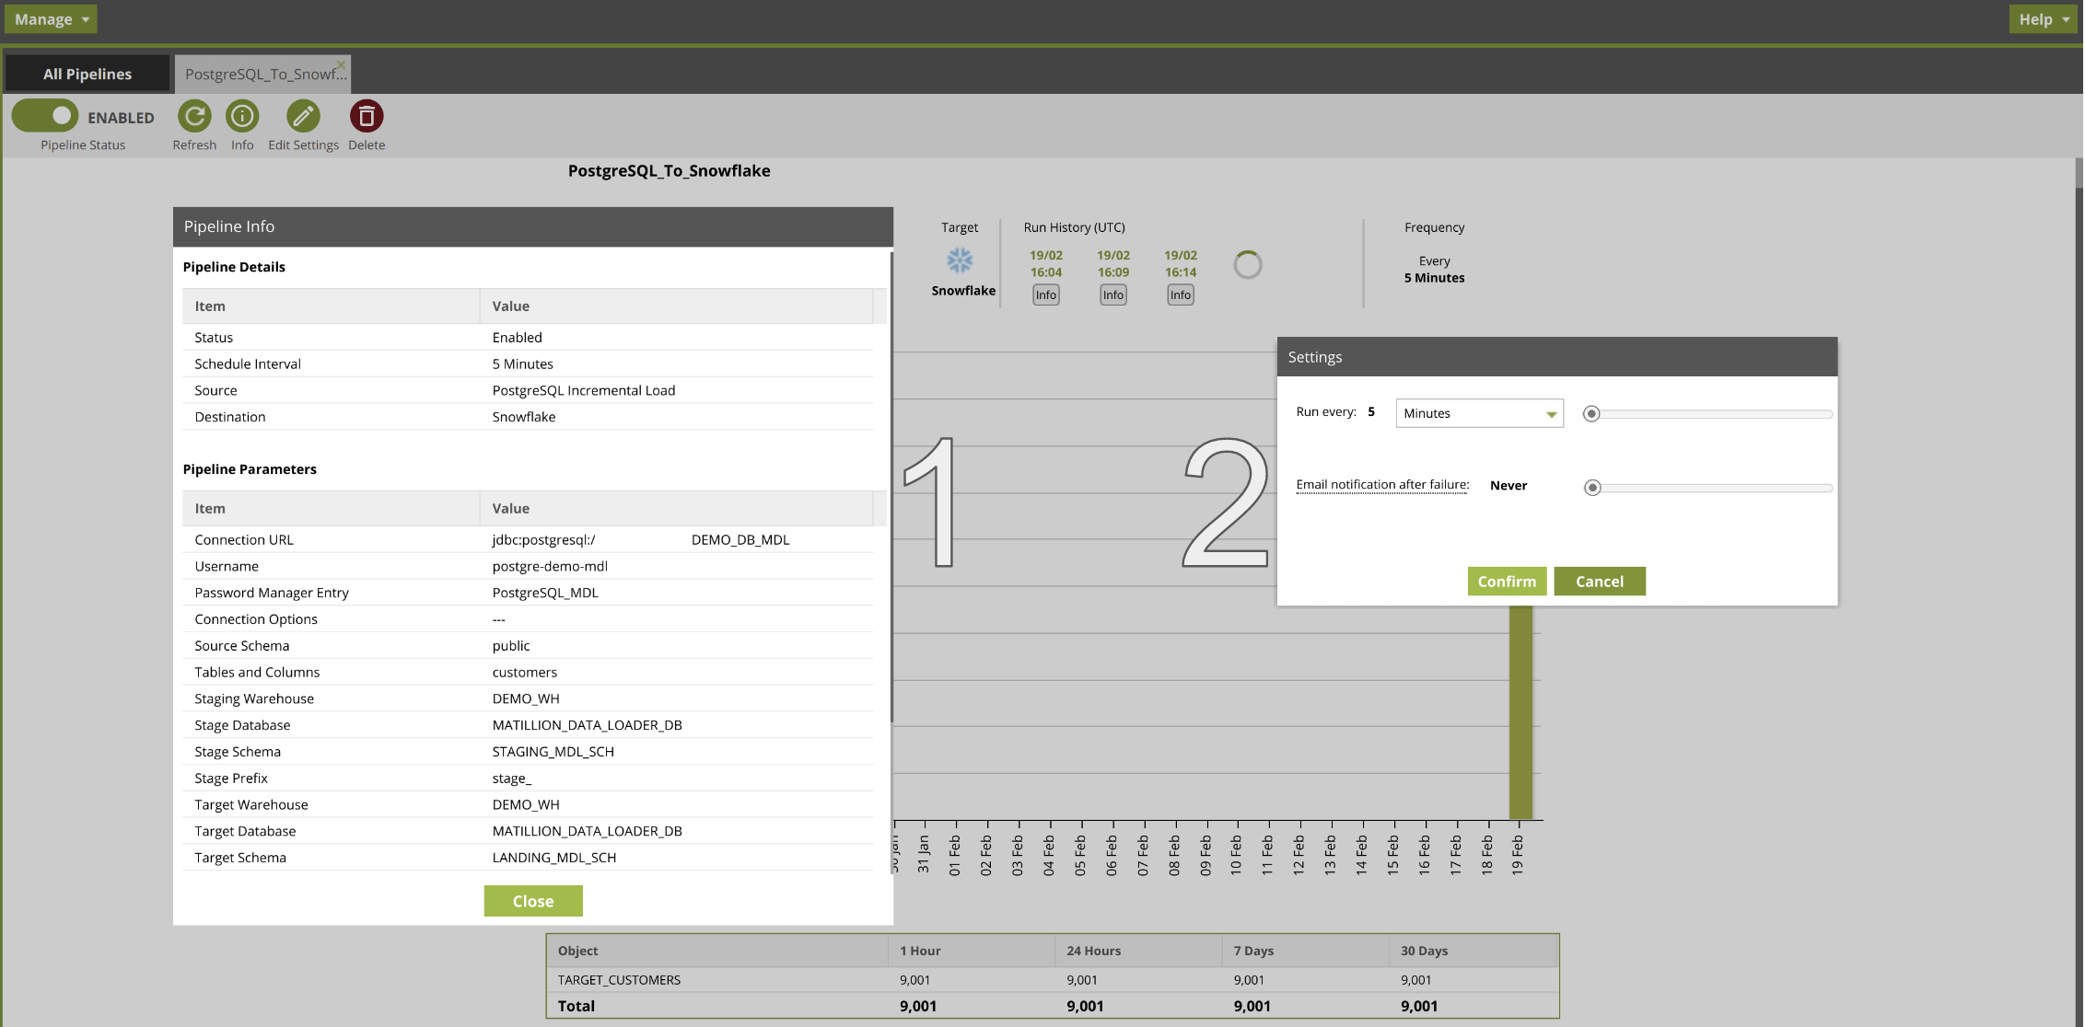
Task: Click Info under the 19/02 16:09 run
Action: (x=1113, y=295)
